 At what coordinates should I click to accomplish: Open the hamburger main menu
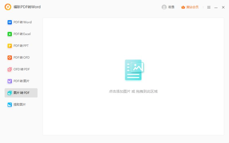point(209,7)
